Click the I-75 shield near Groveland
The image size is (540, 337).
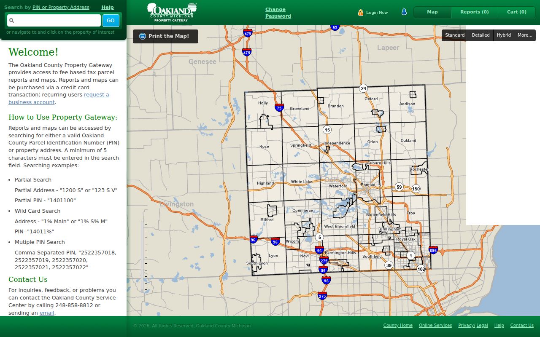[279, 107]
